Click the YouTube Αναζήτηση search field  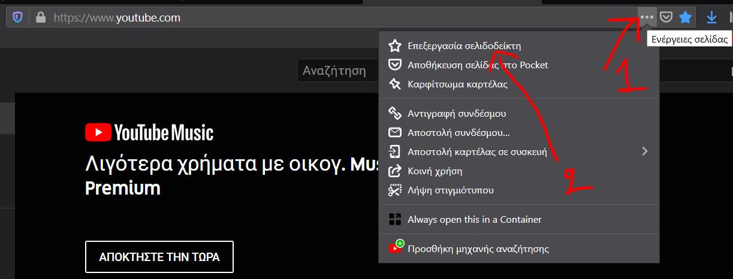339,71
